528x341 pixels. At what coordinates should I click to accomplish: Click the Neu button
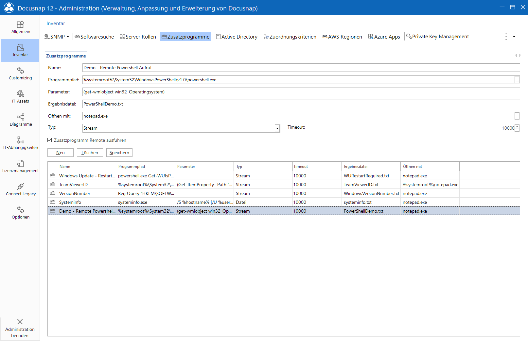click(61, 153)
